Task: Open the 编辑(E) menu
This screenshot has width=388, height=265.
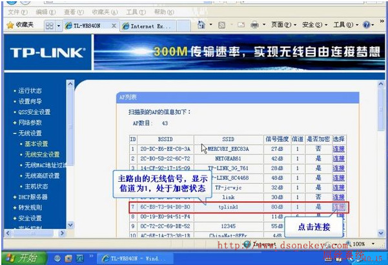Action: pos(46,12)
